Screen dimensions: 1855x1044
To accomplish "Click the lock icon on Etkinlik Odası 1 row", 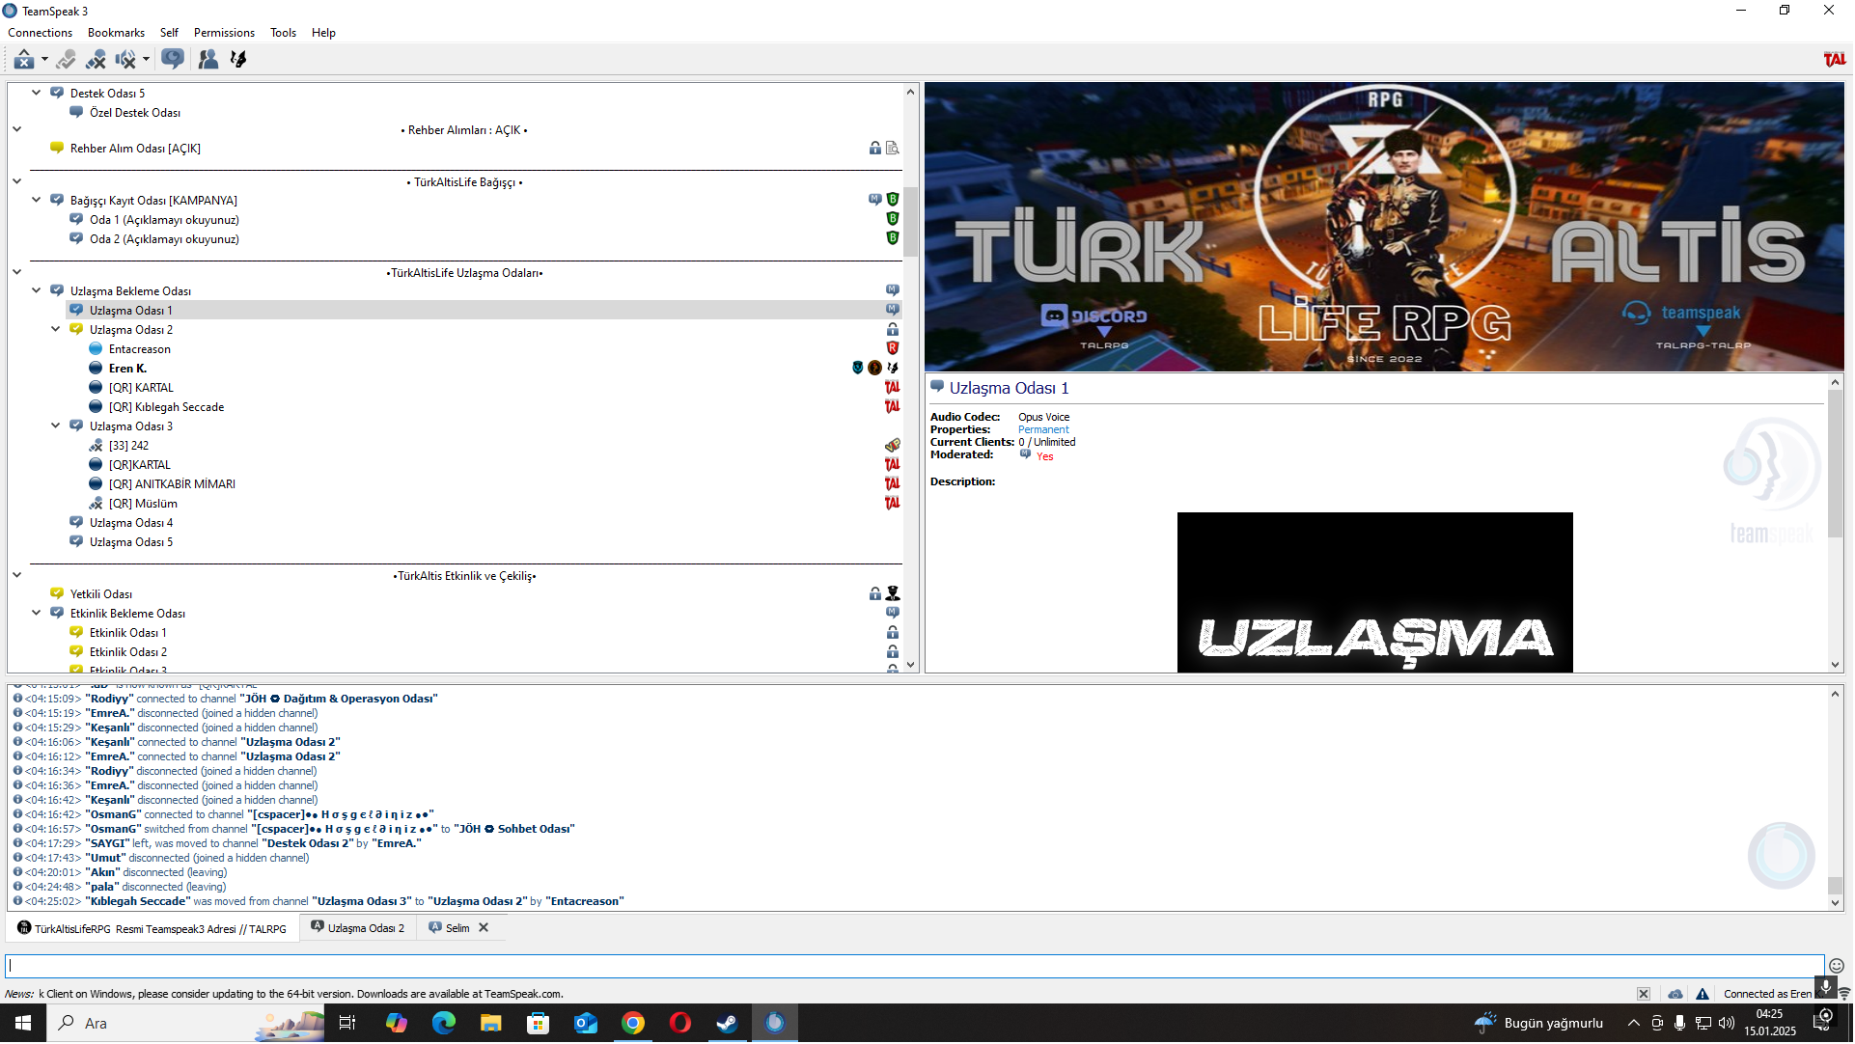I will [893, 633].
